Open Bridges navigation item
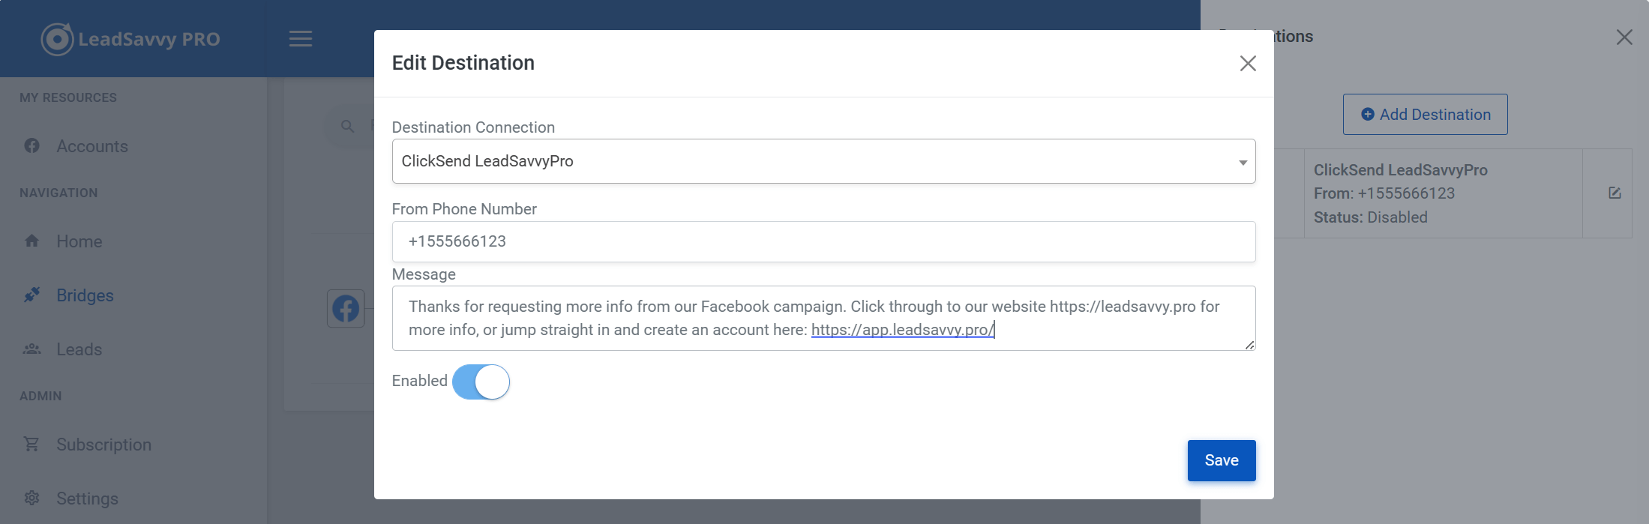The height and width of the screenshot is (524, 1649). pos(85,295)
